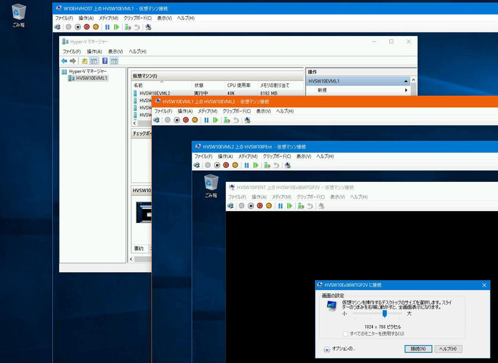Go back in Hyper-V Manager toolbar
This screenshot has height=363, width=498.
64,60
